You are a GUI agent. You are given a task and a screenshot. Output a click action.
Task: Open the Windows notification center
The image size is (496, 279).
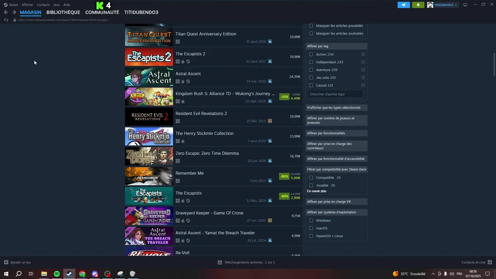(x=487, y=274)
